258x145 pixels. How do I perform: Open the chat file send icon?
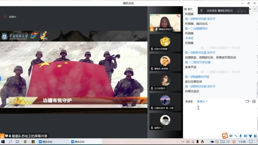point(247,101)
